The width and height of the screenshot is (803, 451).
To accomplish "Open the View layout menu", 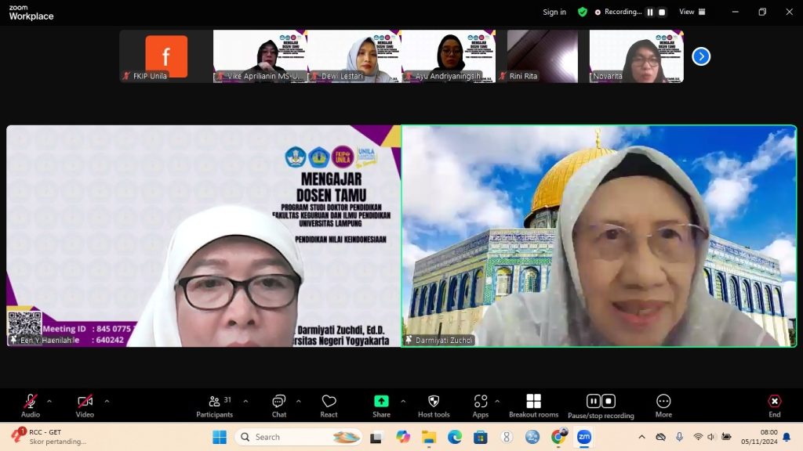I will [x=692, y=12].
